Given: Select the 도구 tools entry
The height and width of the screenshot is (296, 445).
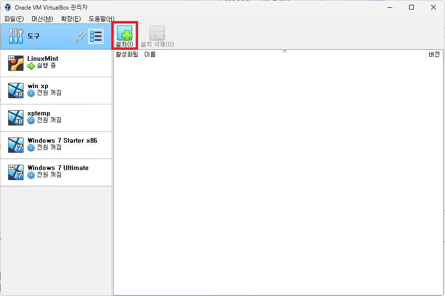Looking at the screenshot, I should click(x=56, y=36).
